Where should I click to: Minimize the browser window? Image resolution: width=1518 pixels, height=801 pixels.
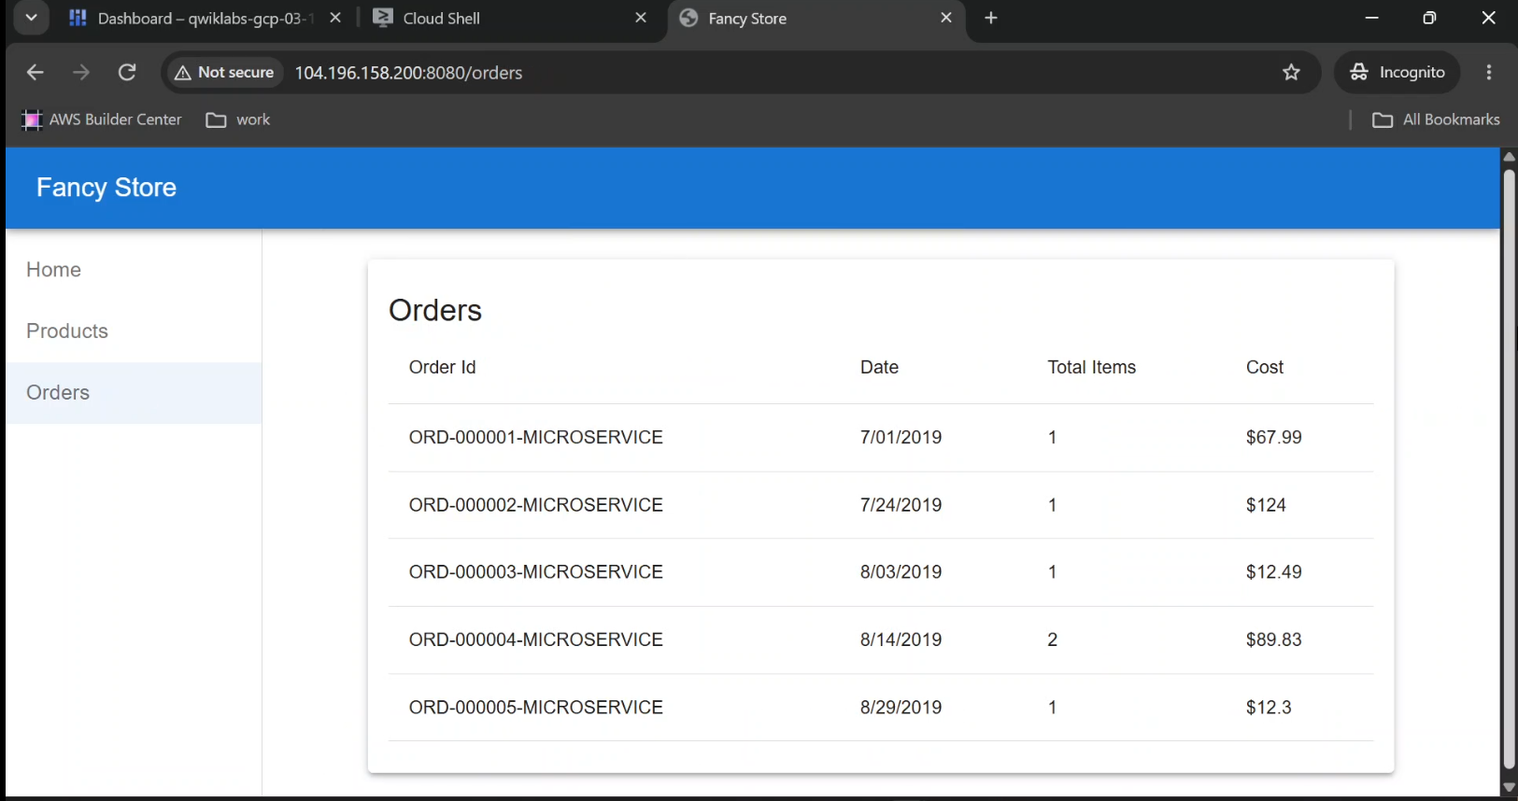pos(1371,18)
